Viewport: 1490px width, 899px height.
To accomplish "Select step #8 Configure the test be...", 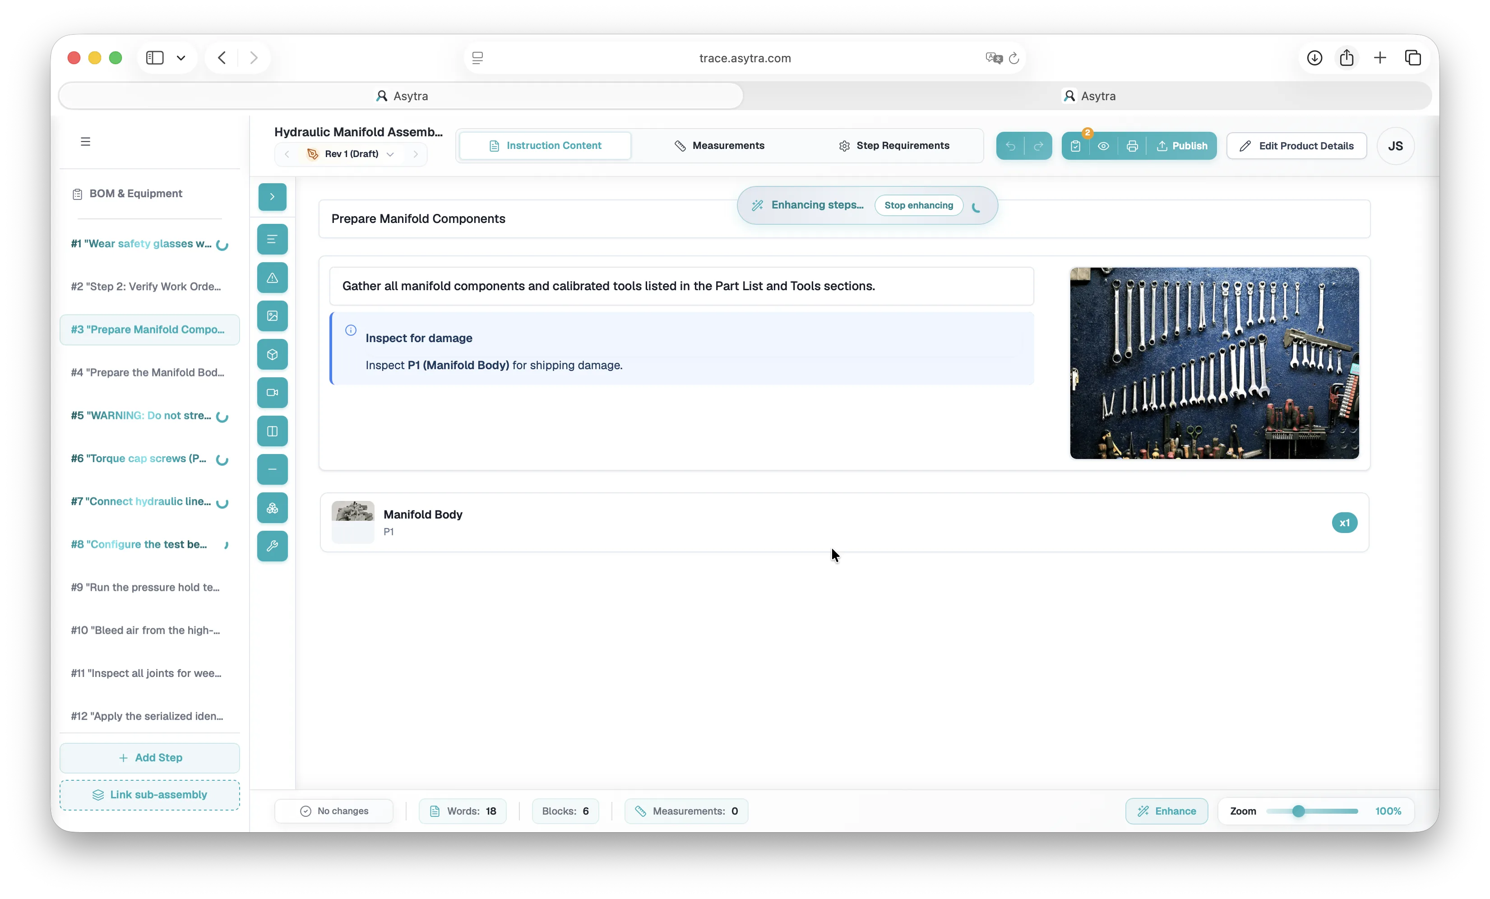I will point(149,544).
